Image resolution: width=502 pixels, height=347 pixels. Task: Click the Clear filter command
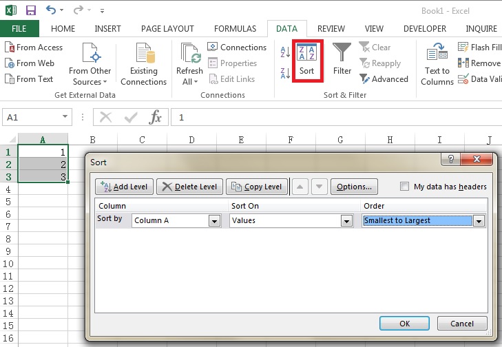(375, 48)
